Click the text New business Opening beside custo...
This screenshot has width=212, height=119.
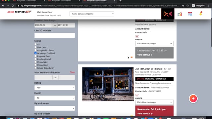[154, 83]
